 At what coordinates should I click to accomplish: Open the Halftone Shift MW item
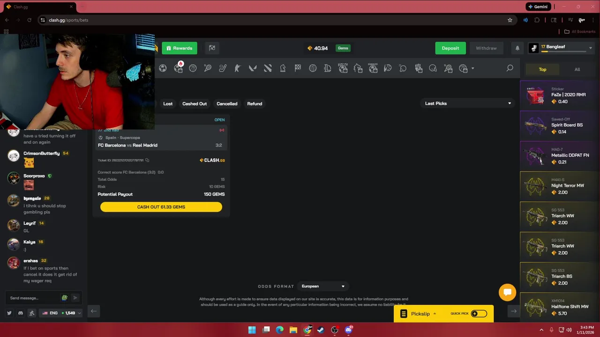[x=560, y=308]
